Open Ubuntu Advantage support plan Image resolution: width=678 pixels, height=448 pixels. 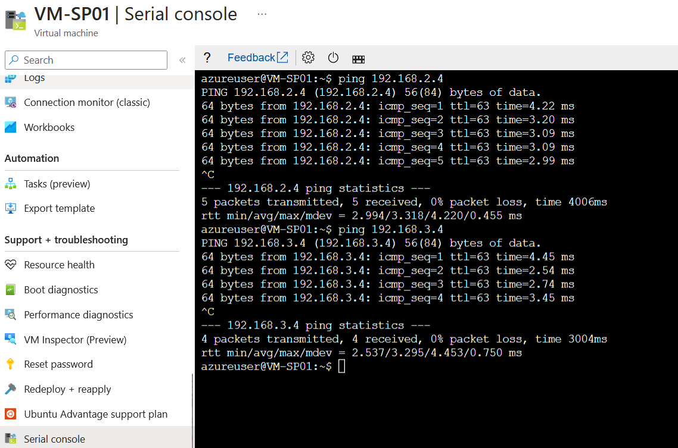(96, 414)
